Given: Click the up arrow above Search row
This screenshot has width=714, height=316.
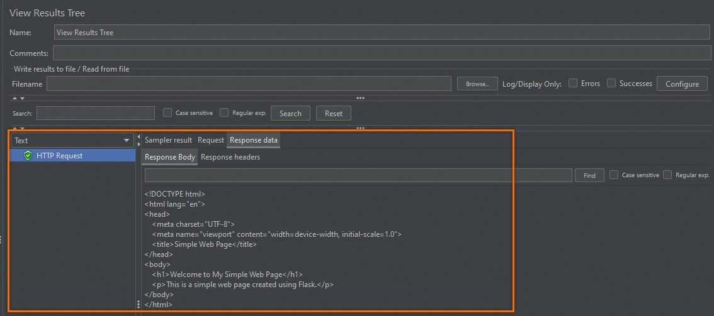Looking at the screenshot, I should pyautogui.click(x=14, y=98).
